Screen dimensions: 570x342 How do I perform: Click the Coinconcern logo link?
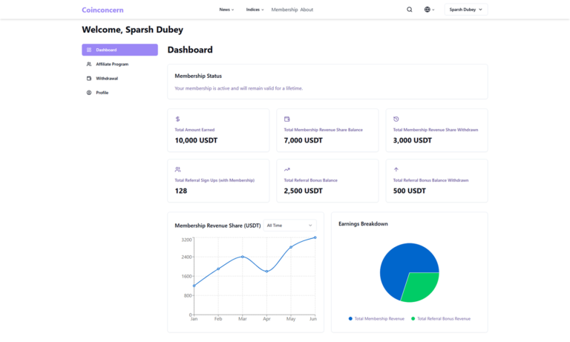tap(102, 10)
